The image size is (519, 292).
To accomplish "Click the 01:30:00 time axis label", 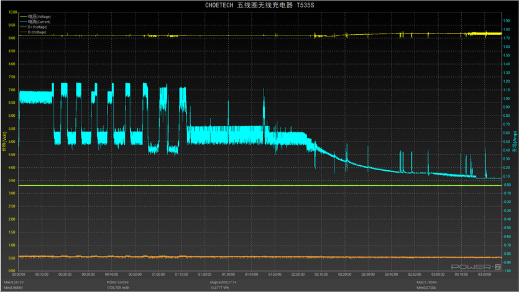I will pos(228,275).
